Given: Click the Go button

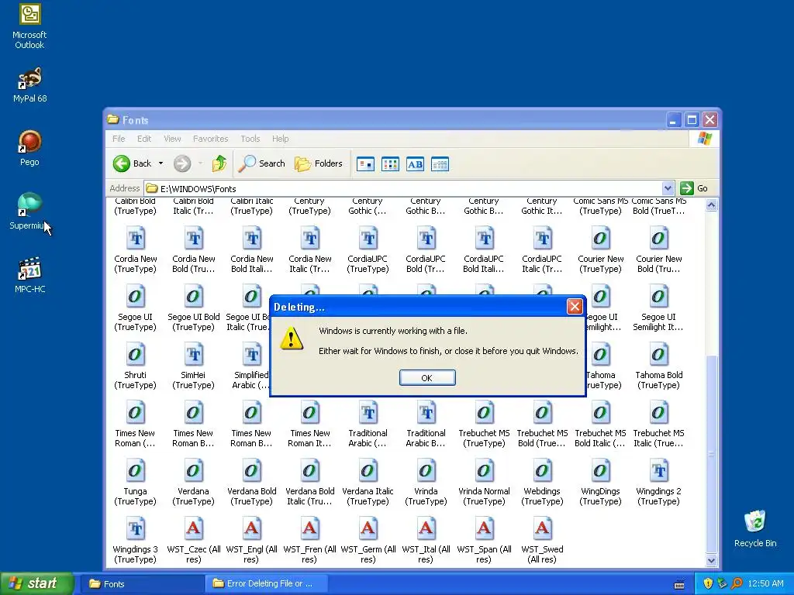Looking at the screenshot, I should [x=695, y=188].
